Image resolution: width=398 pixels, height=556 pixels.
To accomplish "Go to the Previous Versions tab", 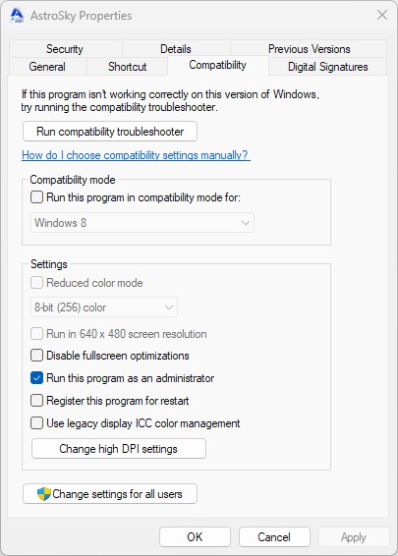I will pos(309,48).
